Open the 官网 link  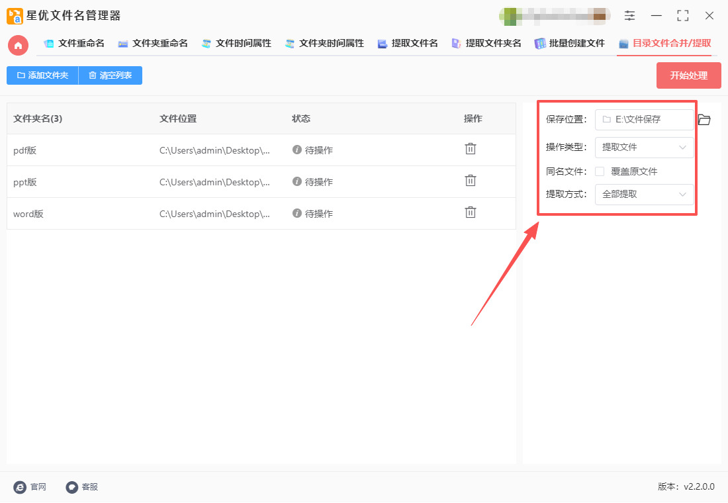pyautogui.click(x=30, y=486)
